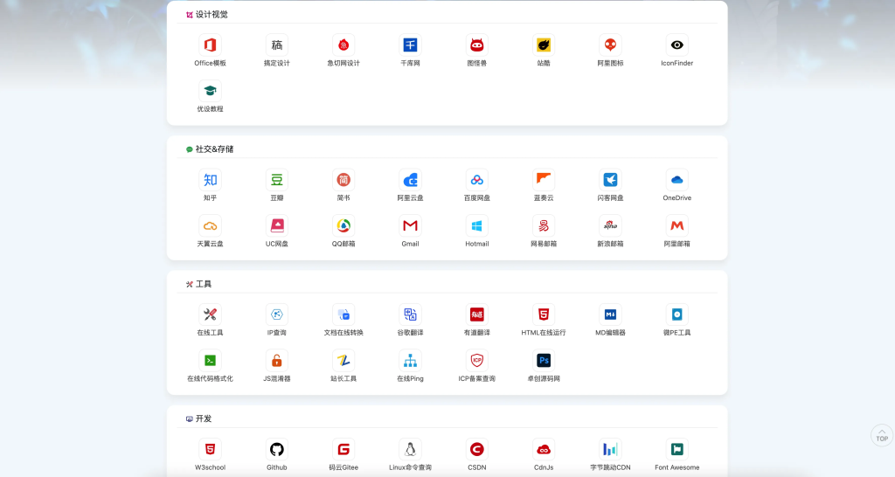The image size is (895, 477).
Task: Click the Font Awesome flag icon
Action: [677, 449]
